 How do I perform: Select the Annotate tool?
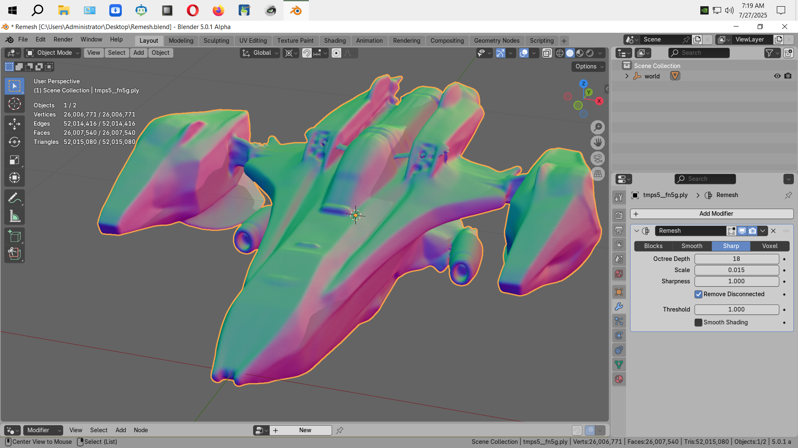tap(15, 198)
